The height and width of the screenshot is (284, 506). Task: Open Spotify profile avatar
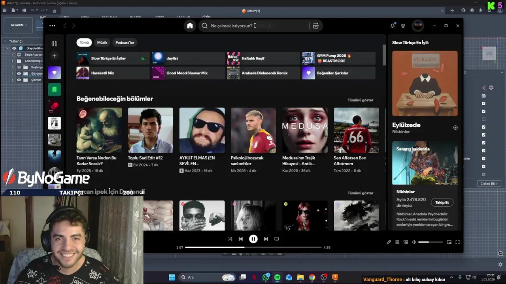[418, 26]
